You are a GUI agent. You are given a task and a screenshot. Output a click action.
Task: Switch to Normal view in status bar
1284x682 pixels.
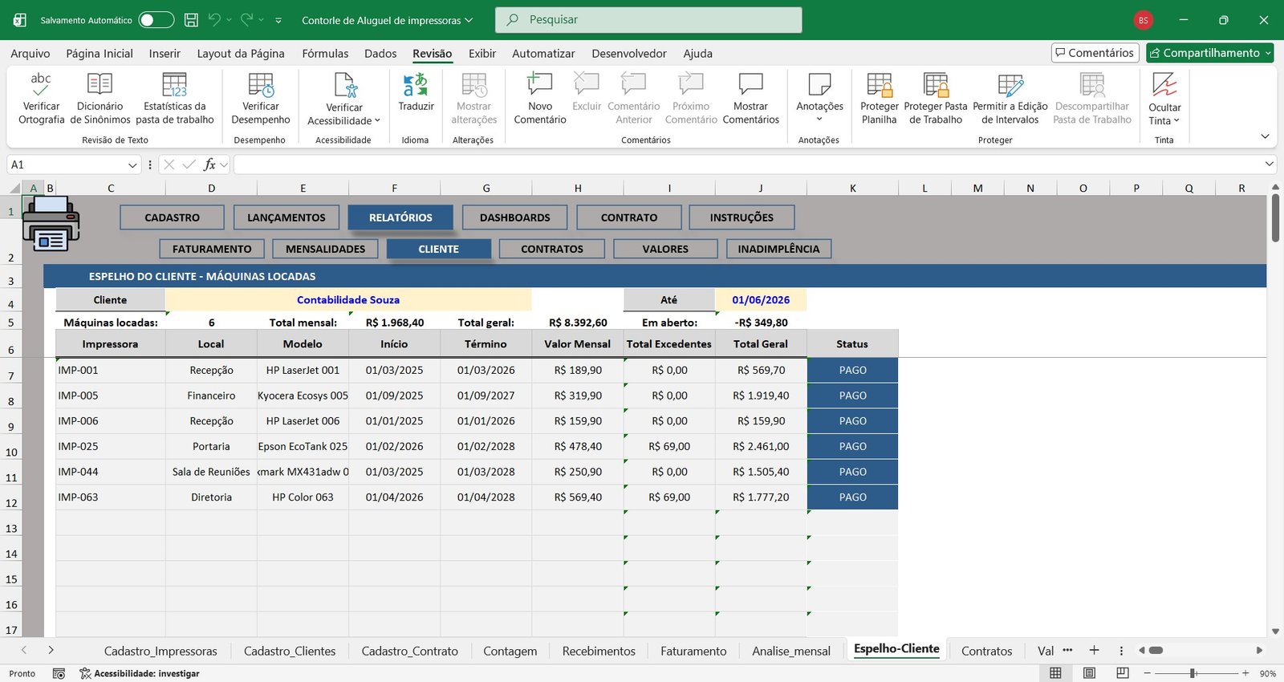point(1055,673)
